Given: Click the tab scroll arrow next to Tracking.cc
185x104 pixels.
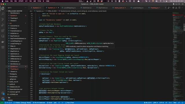Looking at the screenshot, I should pos(166,8).
